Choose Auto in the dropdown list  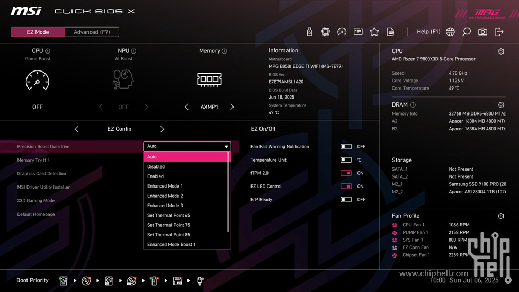pyautogui.click(x=185, y=157)
